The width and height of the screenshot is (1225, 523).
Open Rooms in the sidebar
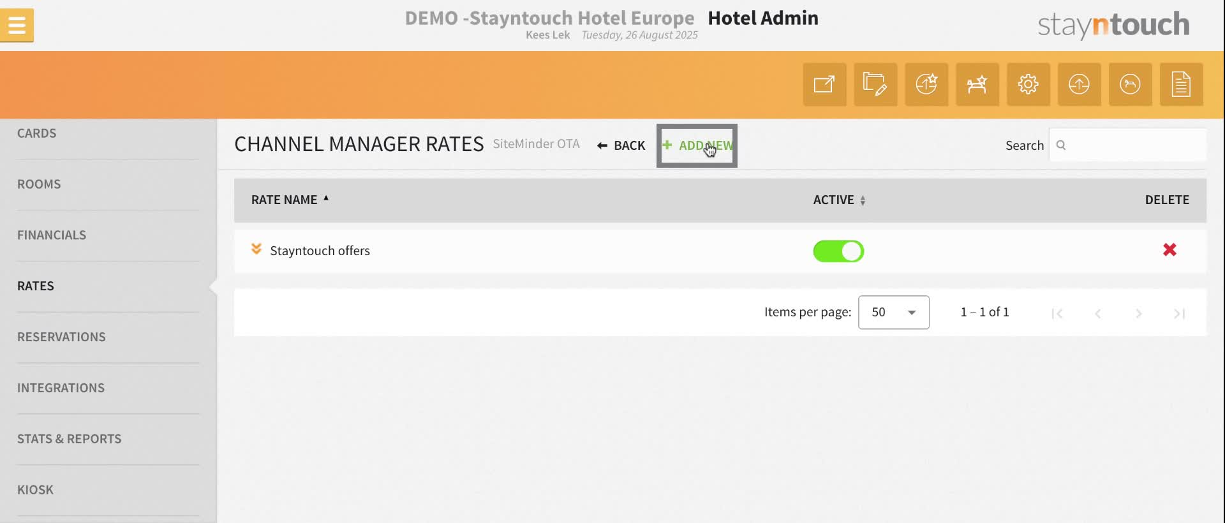(x=39, y=184)
